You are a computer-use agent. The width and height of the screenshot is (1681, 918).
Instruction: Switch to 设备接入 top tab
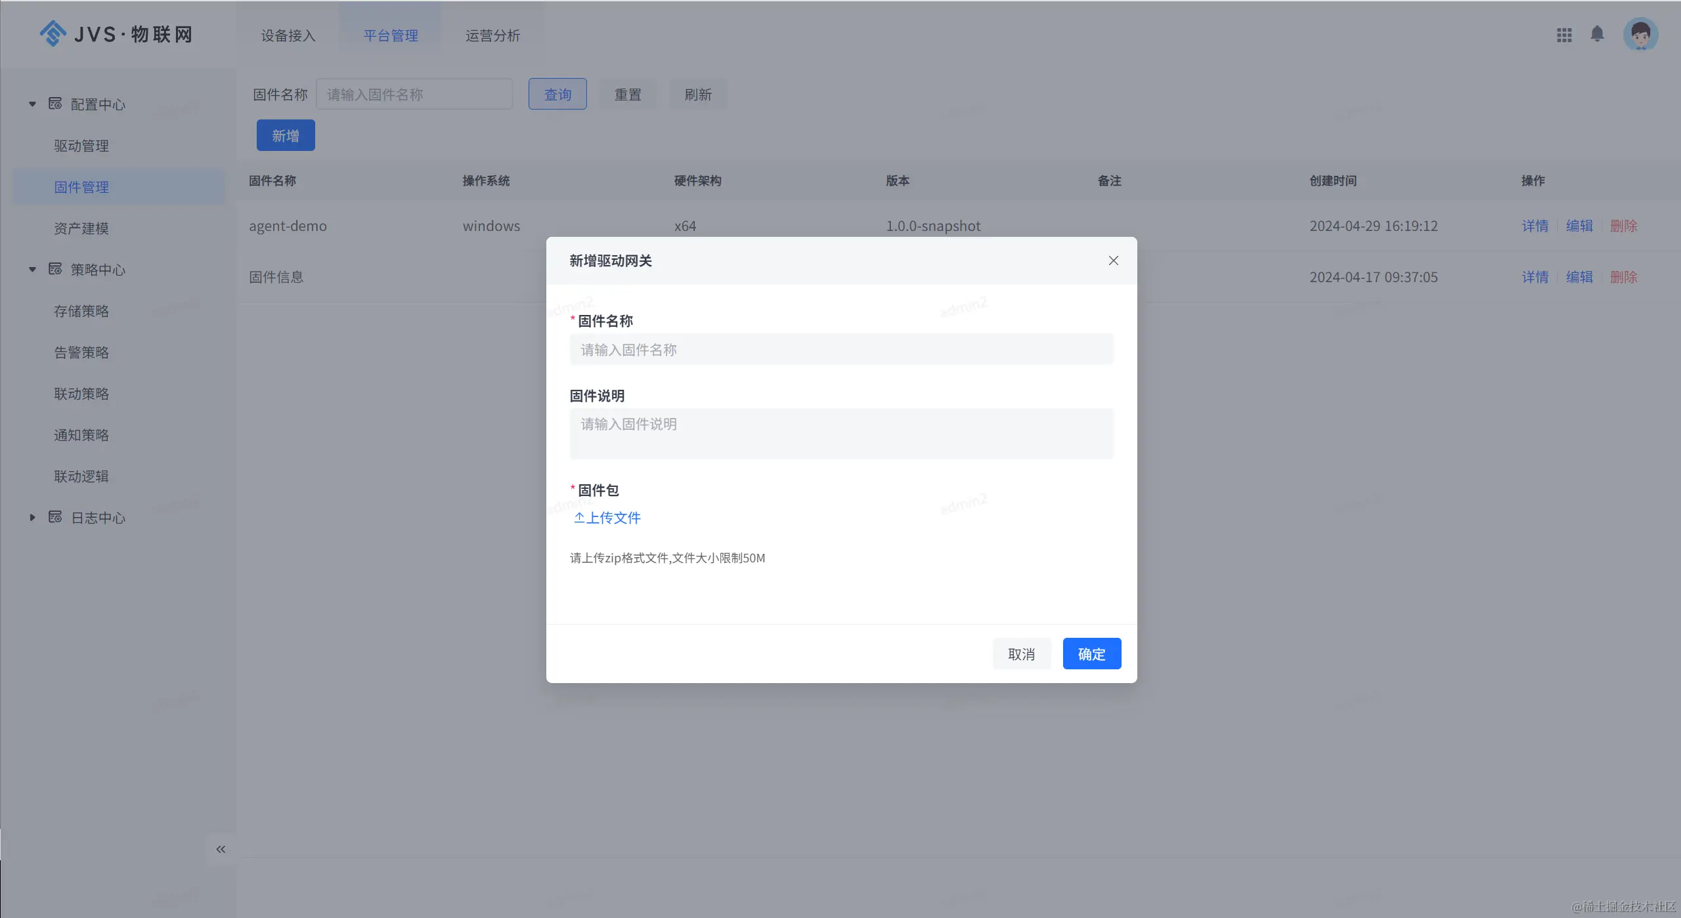(288, 35)
